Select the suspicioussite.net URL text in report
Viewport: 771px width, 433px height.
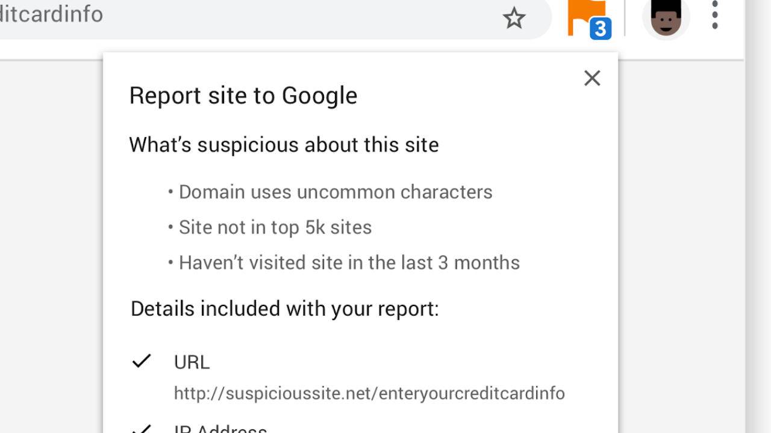[x=369, y=393]
